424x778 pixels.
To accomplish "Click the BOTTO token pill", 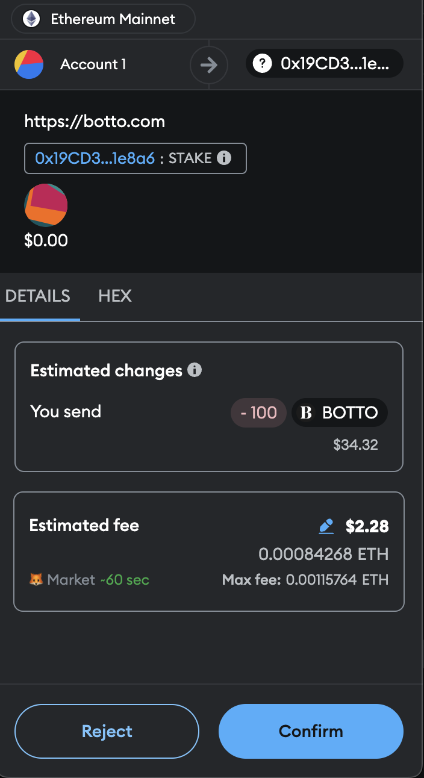I will tap(340, 412).
